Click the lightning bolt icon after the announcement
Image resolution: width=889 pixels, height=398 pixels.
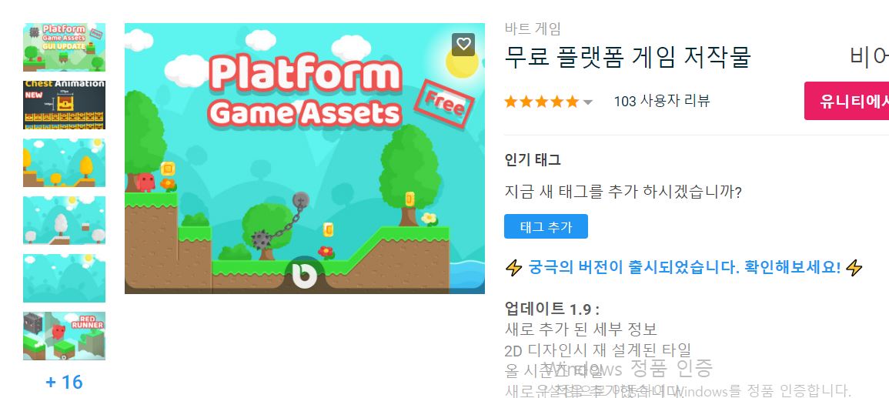[x=854, y=268]
